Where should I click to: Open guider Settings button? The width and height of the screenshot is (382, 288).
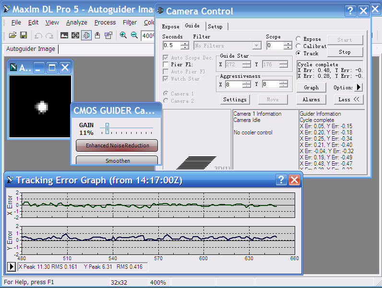point(235,99)
